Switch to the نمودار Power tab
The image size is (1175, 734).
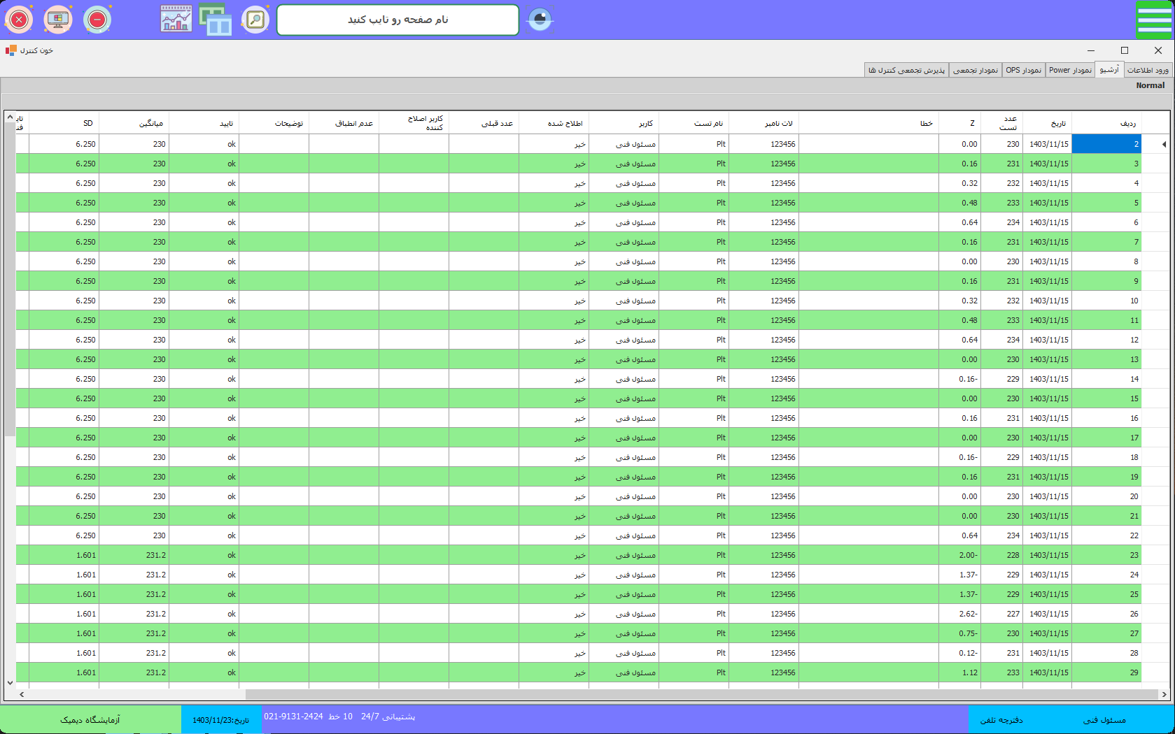[x=1070, y=70]
